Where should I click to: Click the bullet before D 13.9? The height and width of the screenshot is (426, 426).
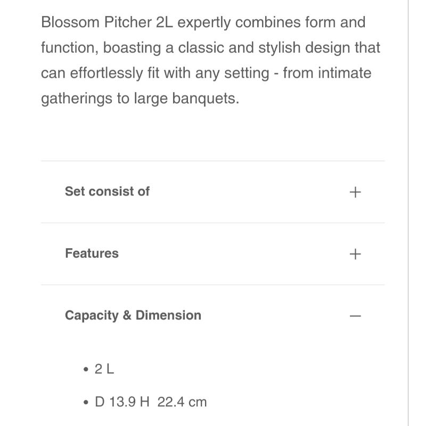click(86, 402)
